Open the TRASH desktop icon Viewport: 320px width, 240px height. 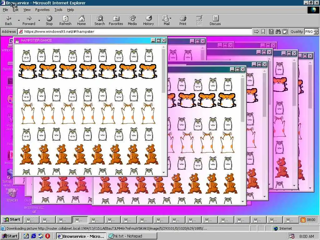click(x=12, y=195)
